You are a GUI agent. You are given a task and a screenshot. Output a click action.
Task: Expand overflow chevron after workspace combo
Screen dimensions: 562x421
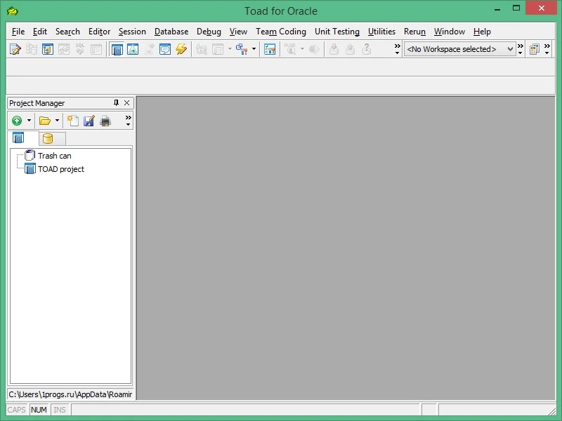coord(521,49)
